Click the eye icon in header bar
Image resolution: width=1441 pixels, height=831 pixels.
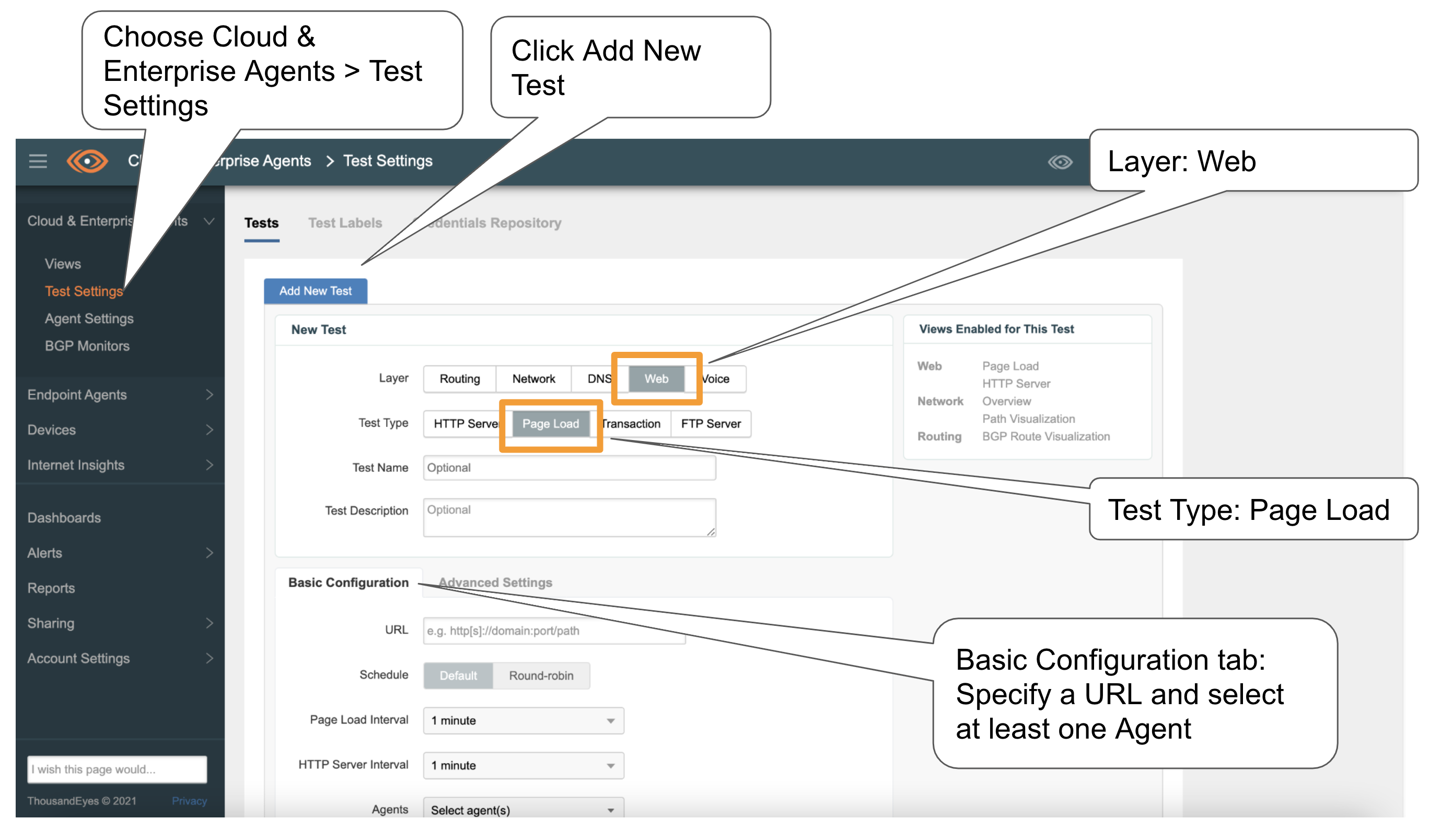[x=1060, y=162]
